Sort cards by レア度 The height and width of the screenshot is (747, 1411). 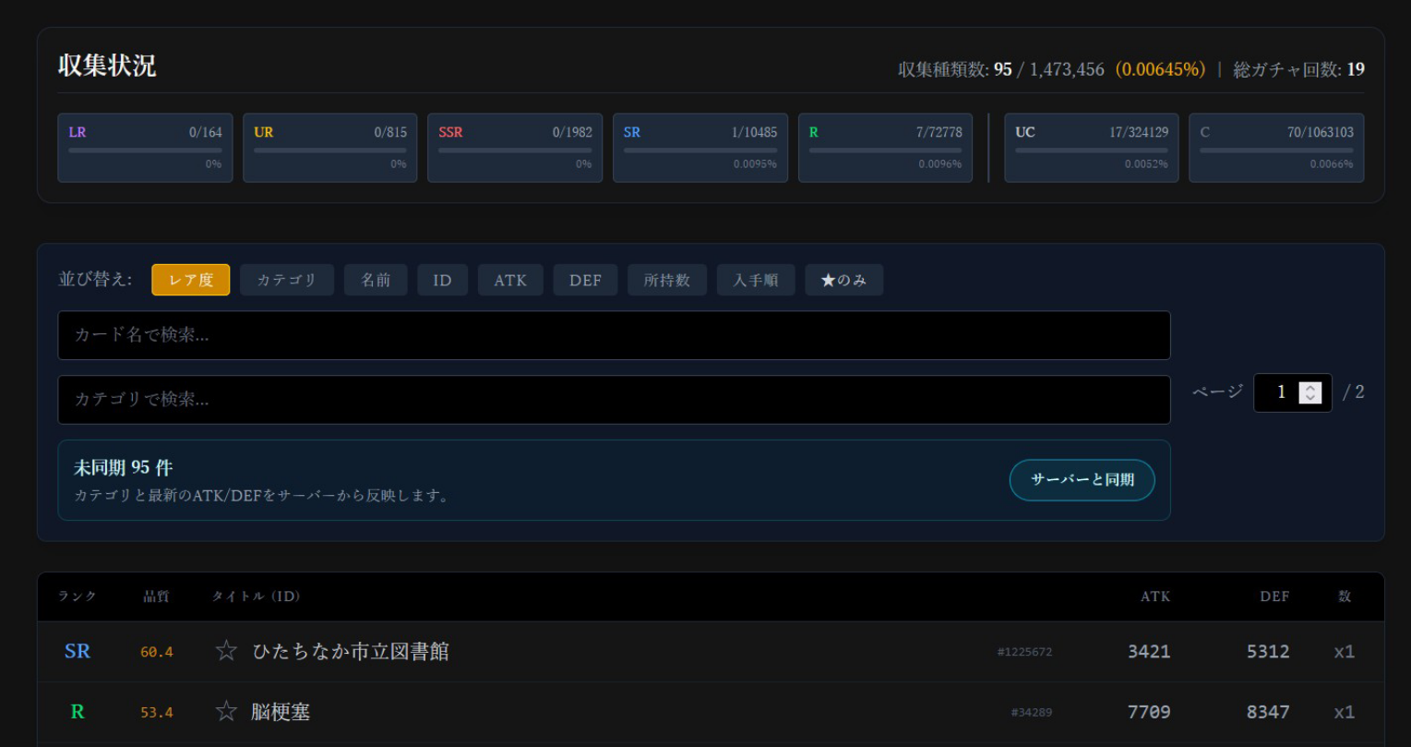(190, 280)
